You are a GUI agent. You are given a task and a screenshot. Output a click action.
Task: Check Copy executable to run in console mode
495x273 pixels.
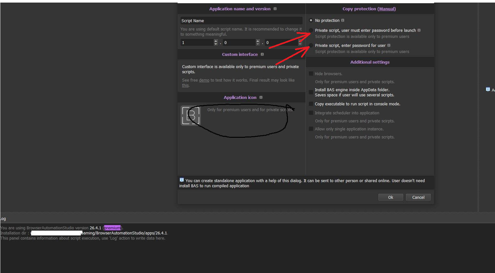click(x=311, y=104)
